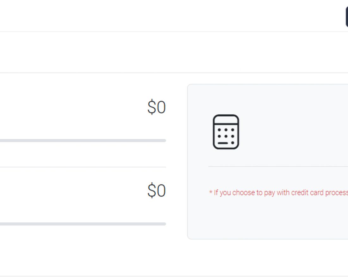Click the upper gray slider track
Image resolution: width=348 pixels, height=278 pixels.
(x=83, y=141)
